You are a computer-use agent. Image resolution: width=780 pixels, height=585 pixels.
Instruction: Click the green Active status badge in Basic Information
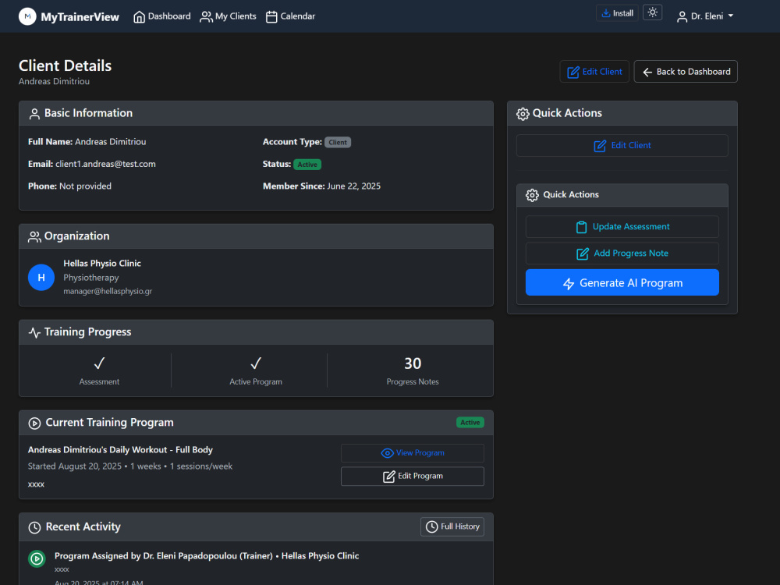307,165
